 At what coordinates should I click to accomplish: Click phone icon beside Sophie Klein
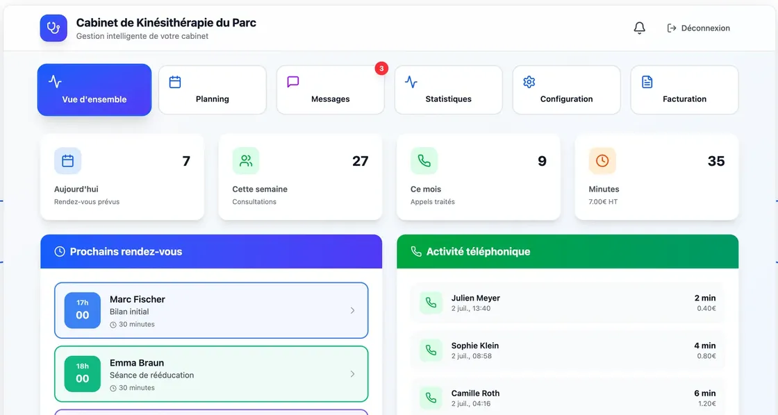(431, 350)
